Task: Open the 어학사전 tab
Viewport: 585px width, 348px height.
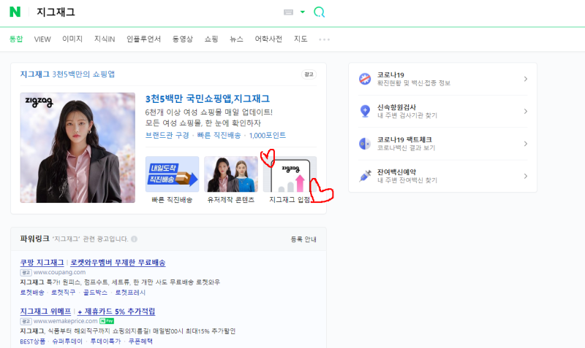Action: pyautogui.click(x=268, y=39)
